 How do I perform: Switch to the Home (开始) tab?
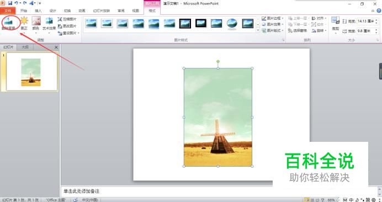(x=24, y=10)
